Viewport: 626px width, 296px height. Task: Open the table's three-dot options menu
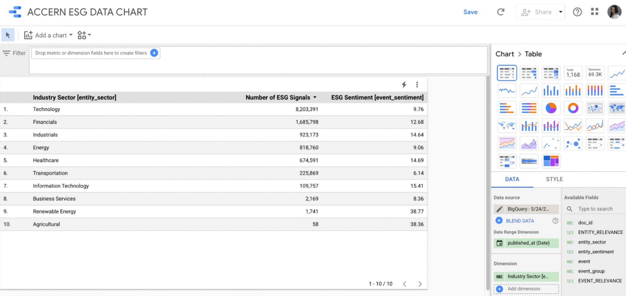[417, 85]
